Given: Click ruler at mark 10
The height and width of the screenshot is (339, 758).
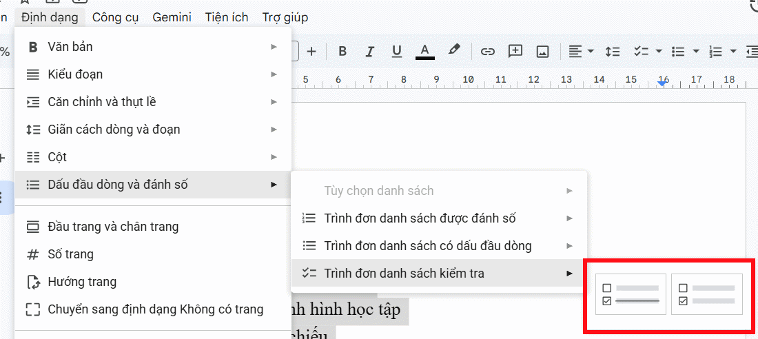Looking at the screenshot, I should [x=468, y=81].
